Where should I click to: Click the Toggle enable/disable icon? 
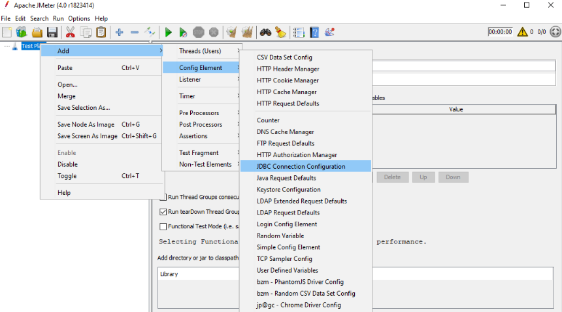pos(150,32)
